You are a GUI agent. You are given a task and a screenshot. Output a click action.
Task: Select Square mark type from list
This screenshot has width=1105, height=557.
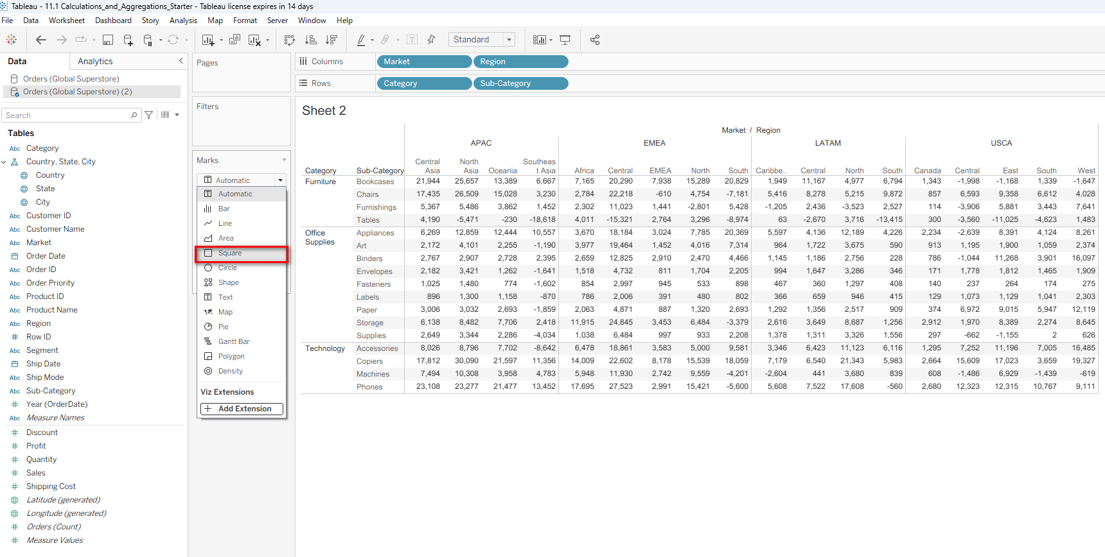pyautogui.click(x=229, y=253)
